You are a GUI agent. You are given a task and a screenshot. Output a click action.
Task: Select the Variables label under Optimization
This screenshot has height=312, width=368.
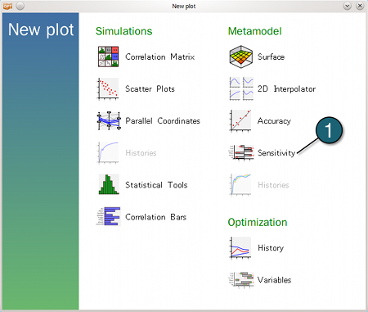pos(274,280)
